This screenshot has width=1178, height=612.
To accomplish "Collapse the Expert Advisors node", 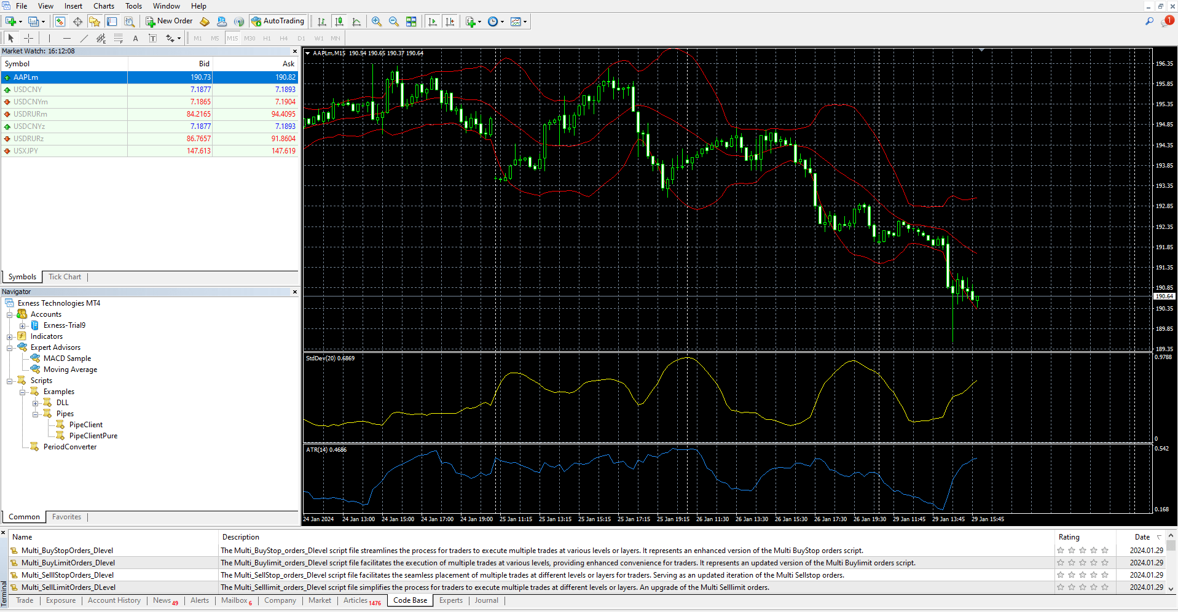I will 10,347.
